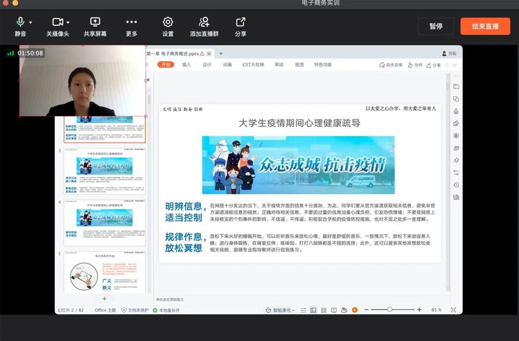Click the 幻灯片 2 / 82 status text

point(71,310)
